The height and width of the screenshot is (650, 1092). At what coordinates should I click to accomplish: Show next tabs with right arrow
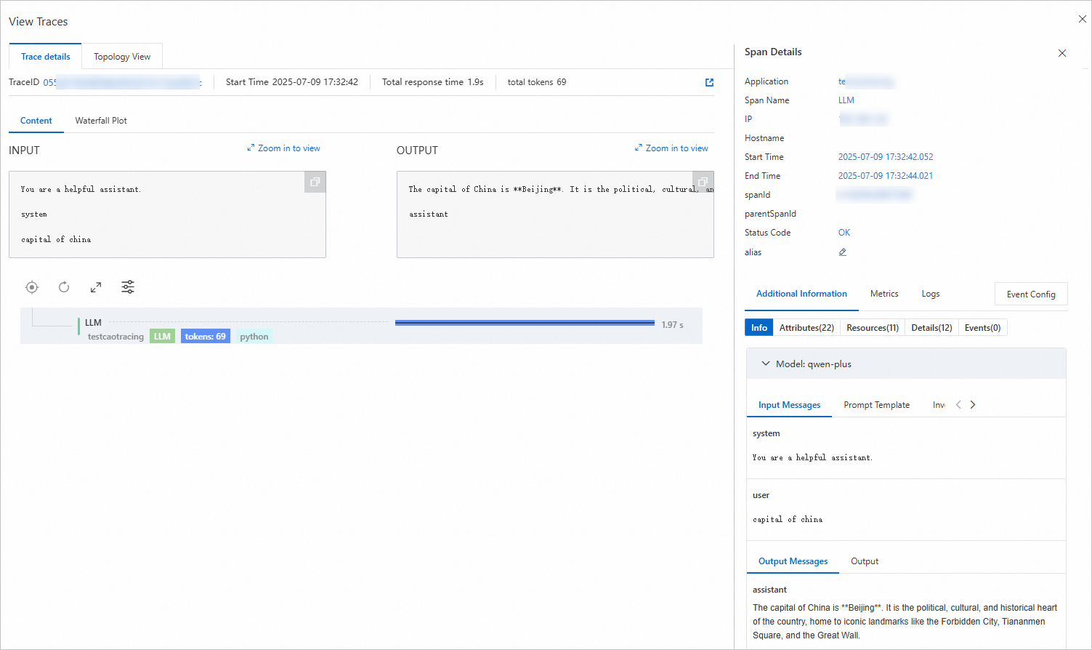pyautogui.click(x=973, y=405)
